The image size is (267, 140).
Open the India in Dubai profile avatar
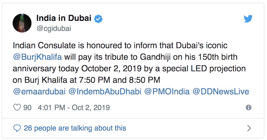pos(22,24)
